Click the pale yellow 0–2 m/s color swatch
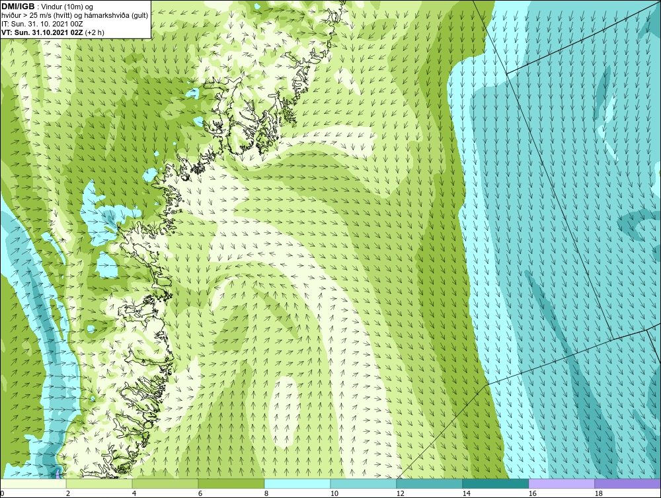 (x=33, y=483)
